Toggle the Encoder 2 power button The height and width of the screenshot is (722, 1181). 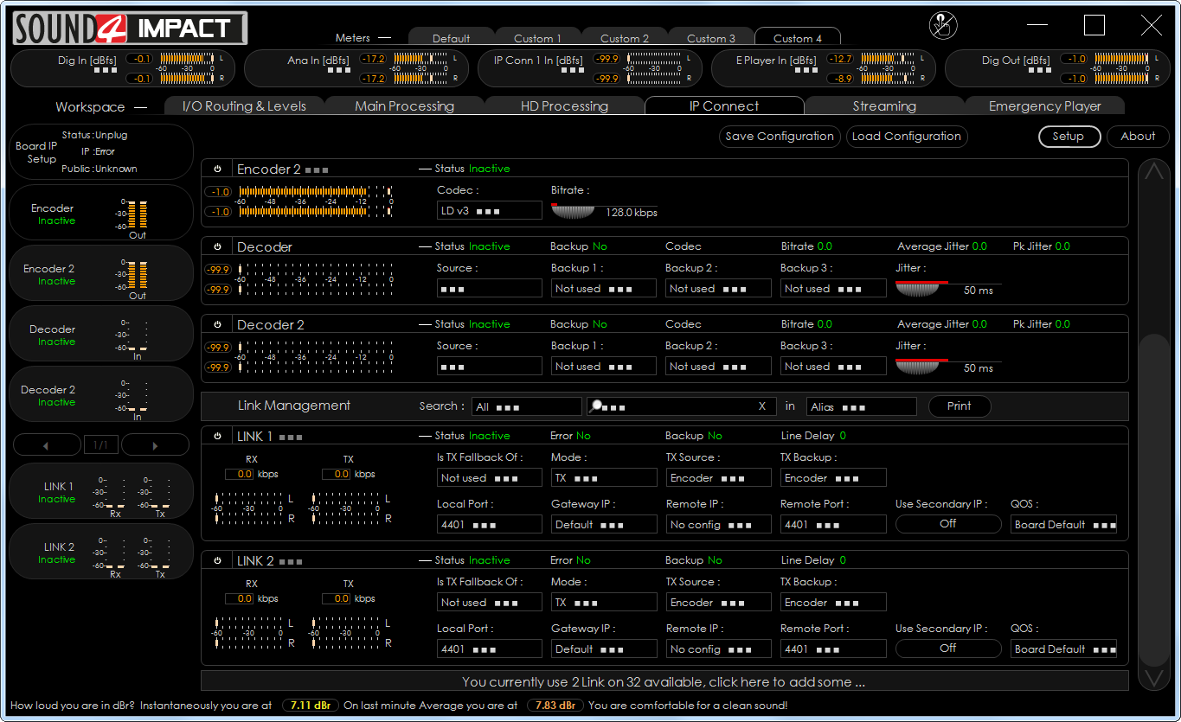tap(217, 169)
